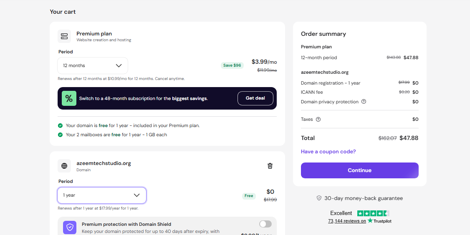Open the Taxes help tooltip icon
This screenshot has height=235, width=470.
pyautogui.click(x=318, y=119)
